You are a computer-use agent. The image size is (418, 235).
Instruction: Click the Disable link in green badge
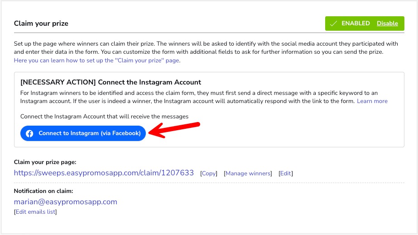click(x=387, y=23)
